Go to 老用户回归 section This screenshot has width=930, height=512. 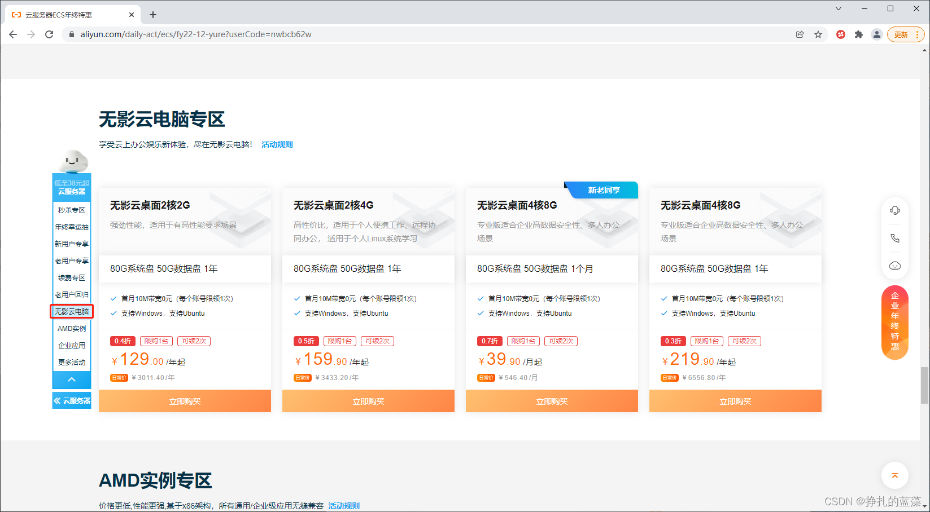tap(72, 294)
